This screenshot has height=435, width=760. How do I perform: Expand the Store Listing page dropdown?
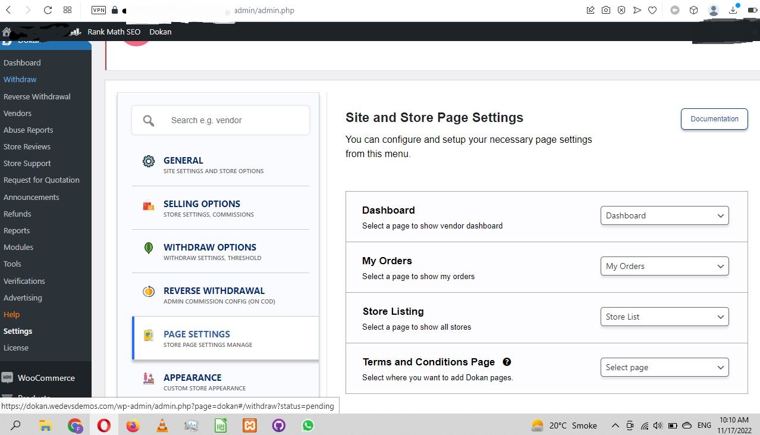(x=664, y=317)
